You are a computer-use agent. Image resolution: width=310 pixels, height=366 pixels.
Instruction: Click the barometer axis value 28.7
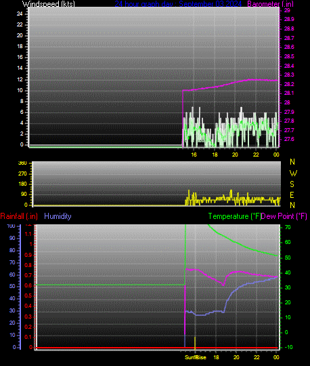(289, 38)
